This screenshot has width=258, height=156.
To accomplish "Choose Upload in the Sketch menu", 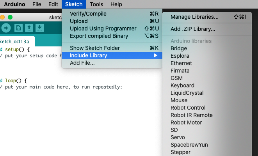I will coord(112,21).
